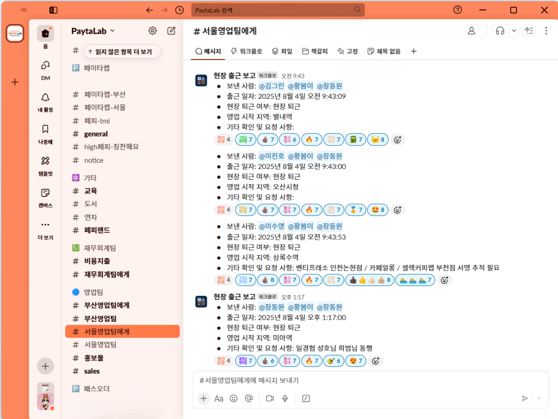Viewport: 558px width, 419px height.
Task: Toggle text formatting Aa in composer
Action: tap(219, 398)
